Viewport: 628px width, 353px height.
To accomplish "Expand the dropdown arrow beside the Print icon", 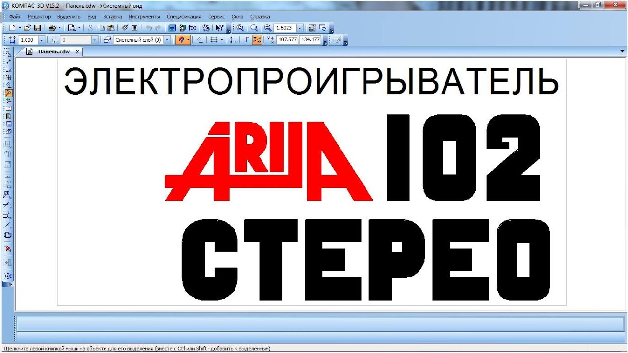I will click(59, 28).
